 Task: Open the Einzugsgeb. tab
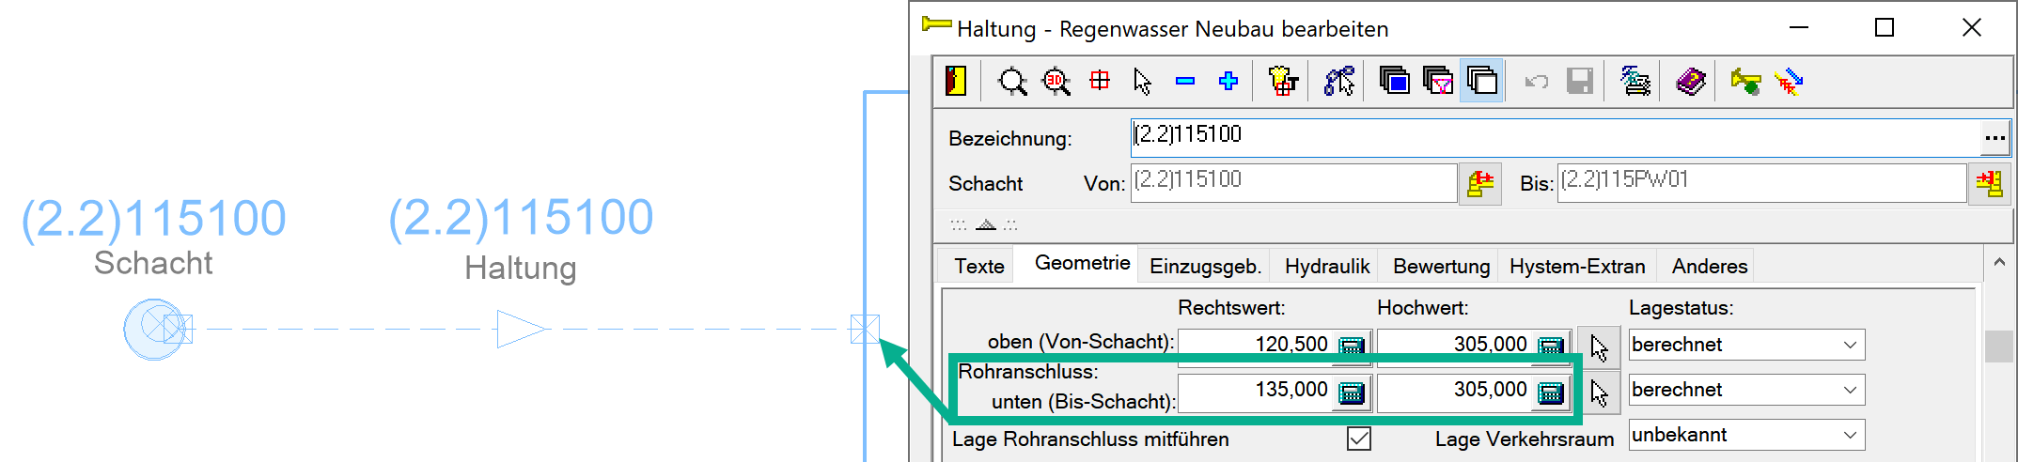tap(1205, 267)
